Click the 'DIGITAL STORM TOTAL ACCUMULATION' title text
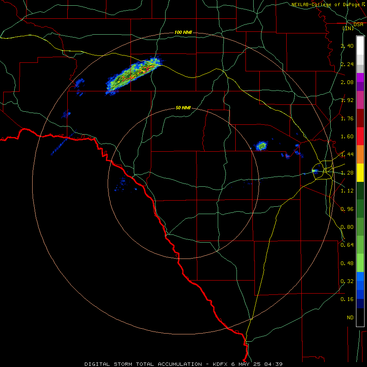Screen dimensions: 367x367 tap(143, 364)
